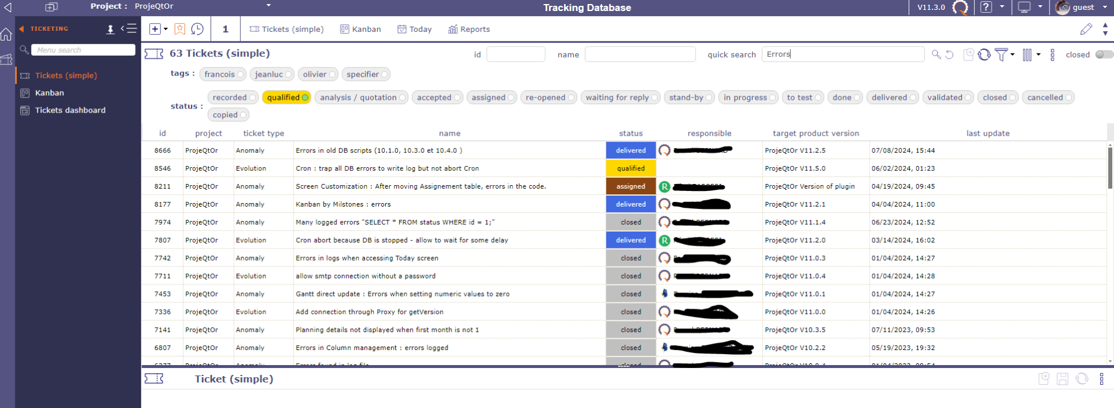Click the help question mark icon

(986, 8)
